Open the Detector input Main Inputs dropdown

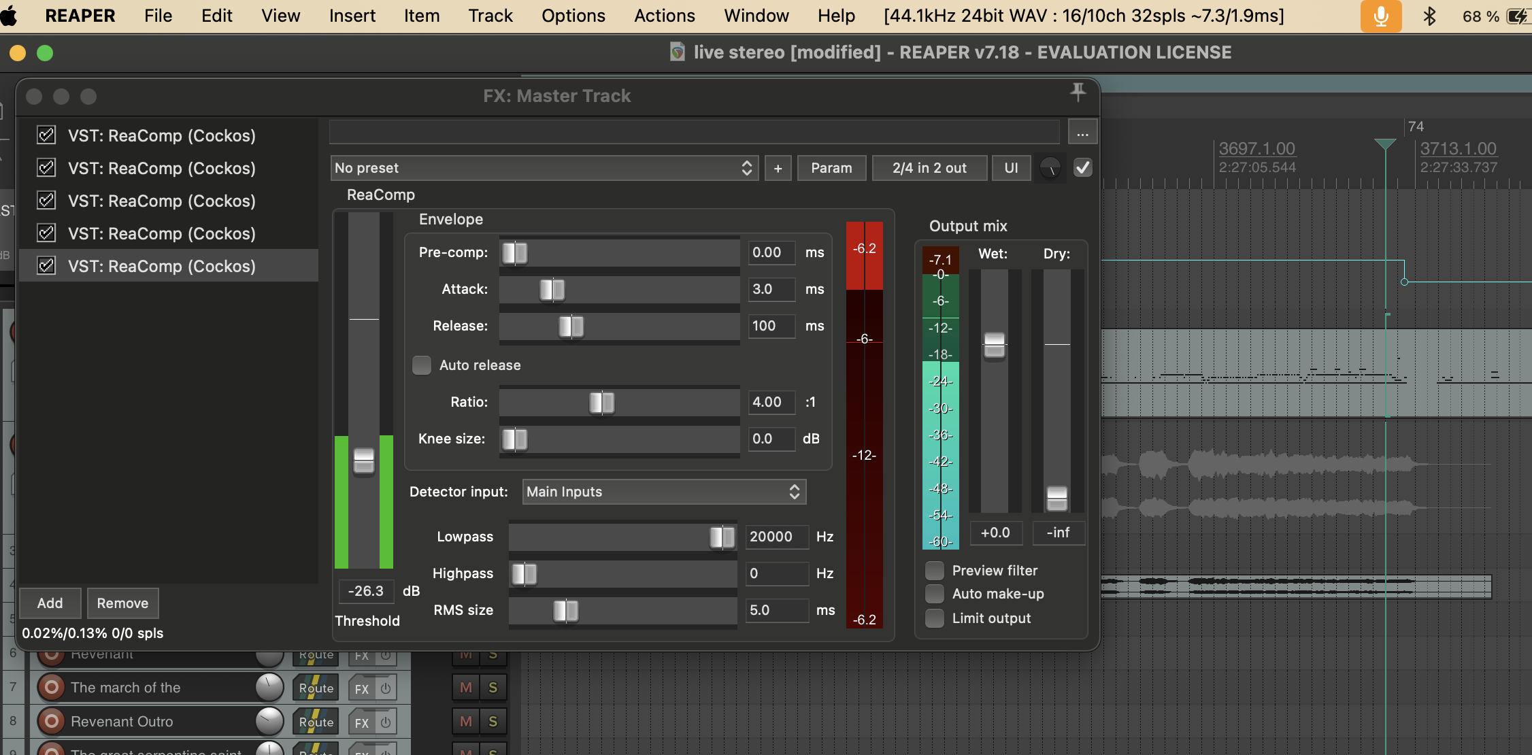(664, 492)
